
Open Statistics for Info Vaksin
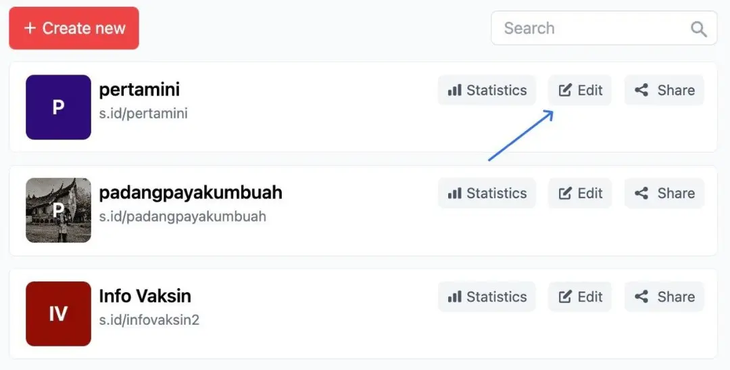(x=487, y=297)
